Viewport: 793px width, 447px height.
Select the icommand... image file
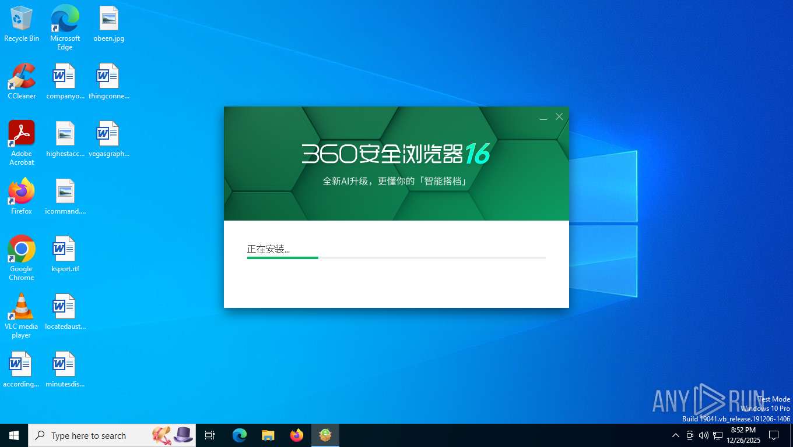pyautogui.click(x=65, y=197)
